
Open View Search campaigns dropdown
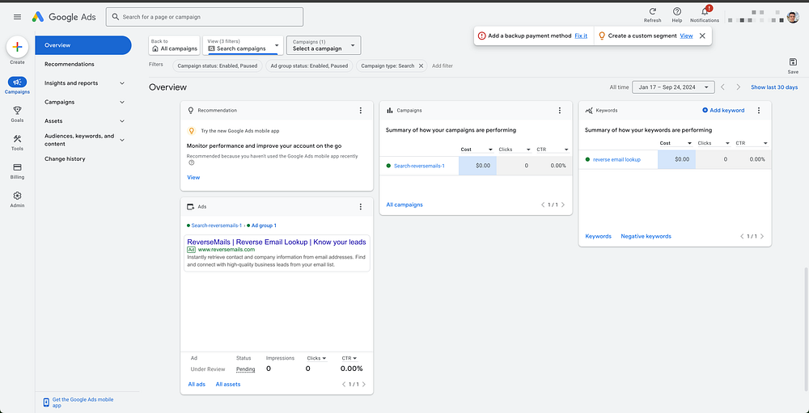[243, 45]
